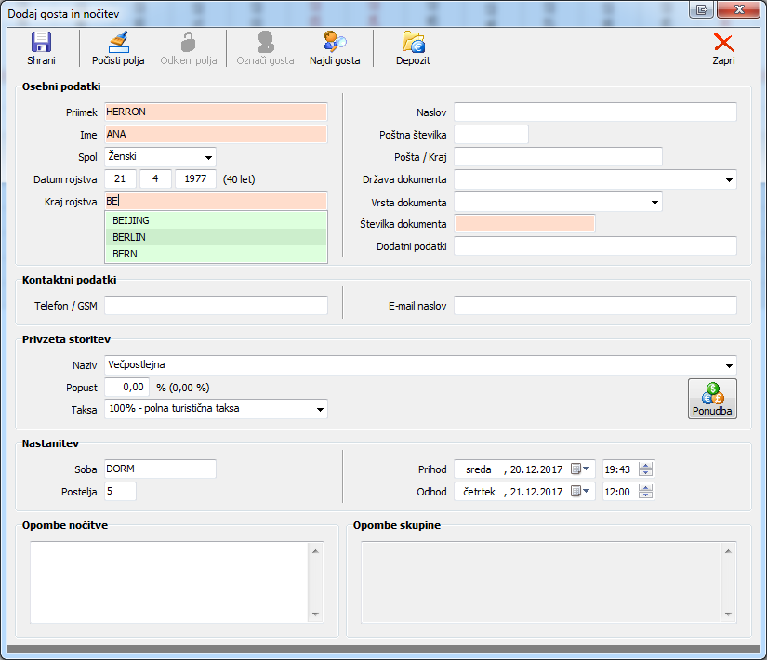Viewport: 767px width, 660px height.
Task: Open the Odhod calendar picker
Action: click(x=580, y=492)
